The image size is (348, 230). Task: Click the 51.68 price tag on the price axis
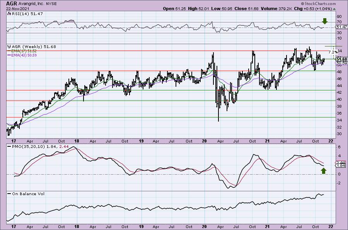(x=342, y=59)
